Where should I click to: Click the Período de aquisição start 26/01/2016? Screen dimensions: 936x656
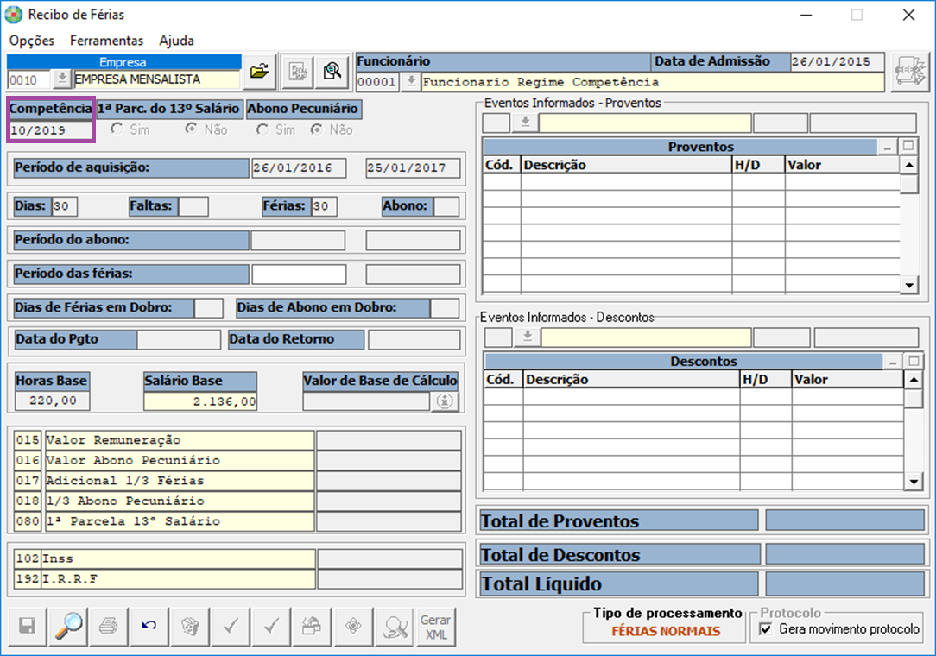[x=299, y=167]
